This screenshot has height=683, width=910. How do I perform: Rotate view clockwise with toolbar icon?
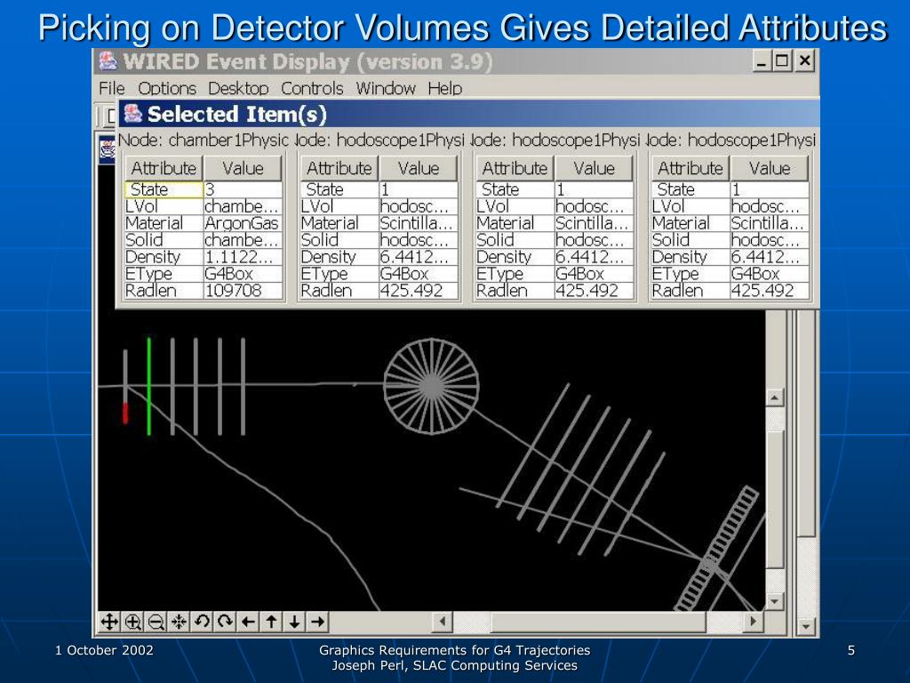[x=225, y=622]
